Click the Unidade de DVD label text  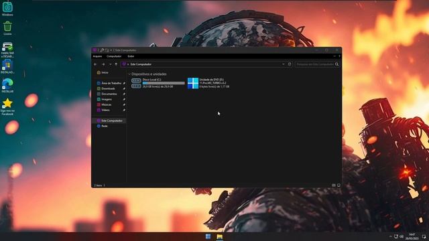(212, 80)
